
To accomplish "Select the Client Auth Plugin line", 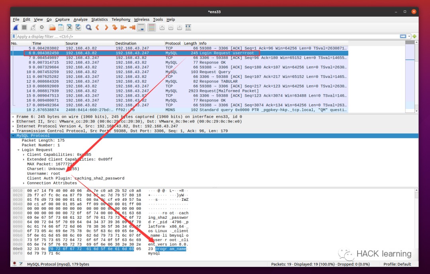I will click(x=76, y=179).
